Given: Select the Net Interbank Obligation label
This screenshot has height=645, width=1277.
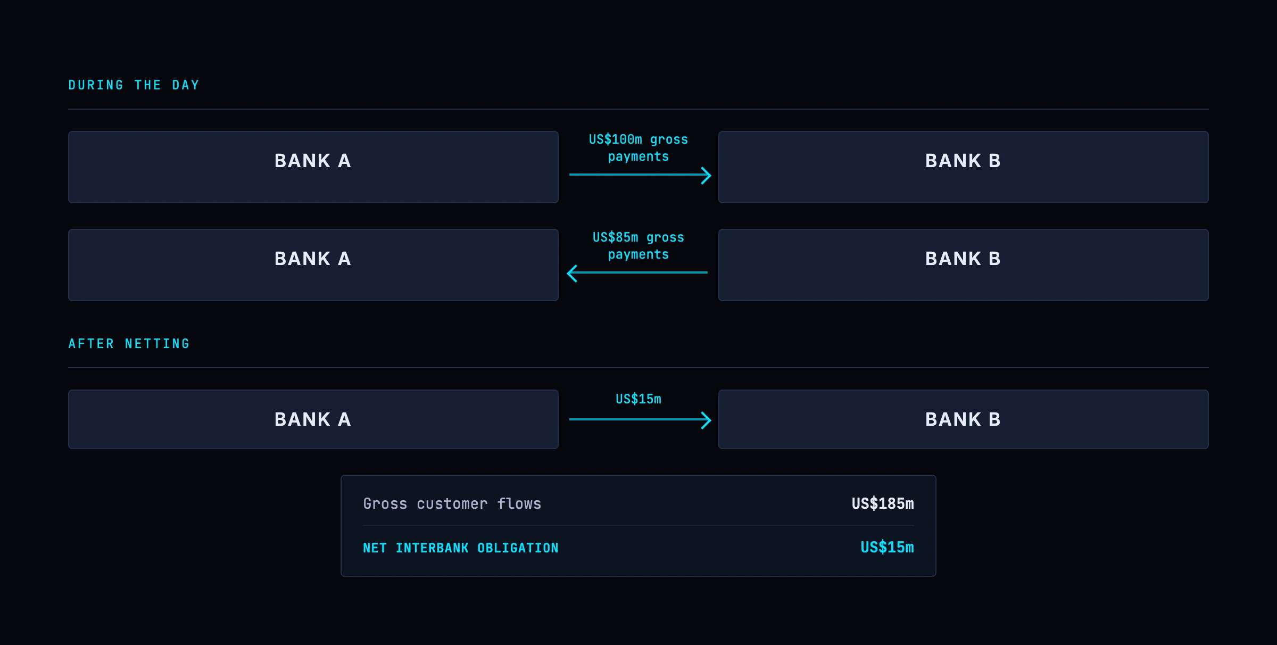Looking at the screenshot, I should (461, 548).
